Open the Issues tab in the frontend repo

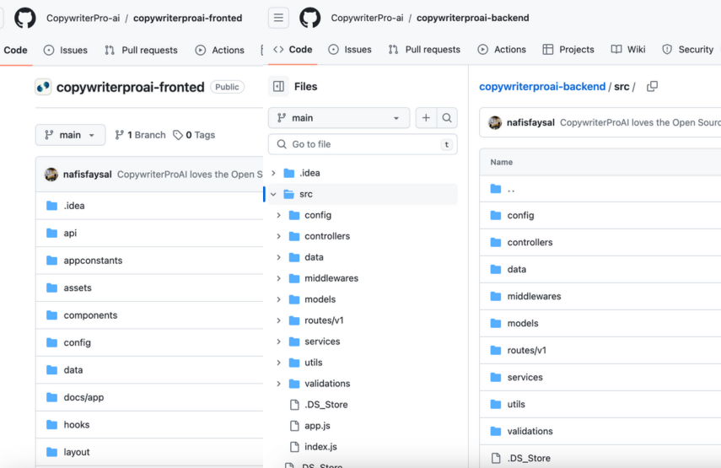pyautogui.click(x=65, y=50)
